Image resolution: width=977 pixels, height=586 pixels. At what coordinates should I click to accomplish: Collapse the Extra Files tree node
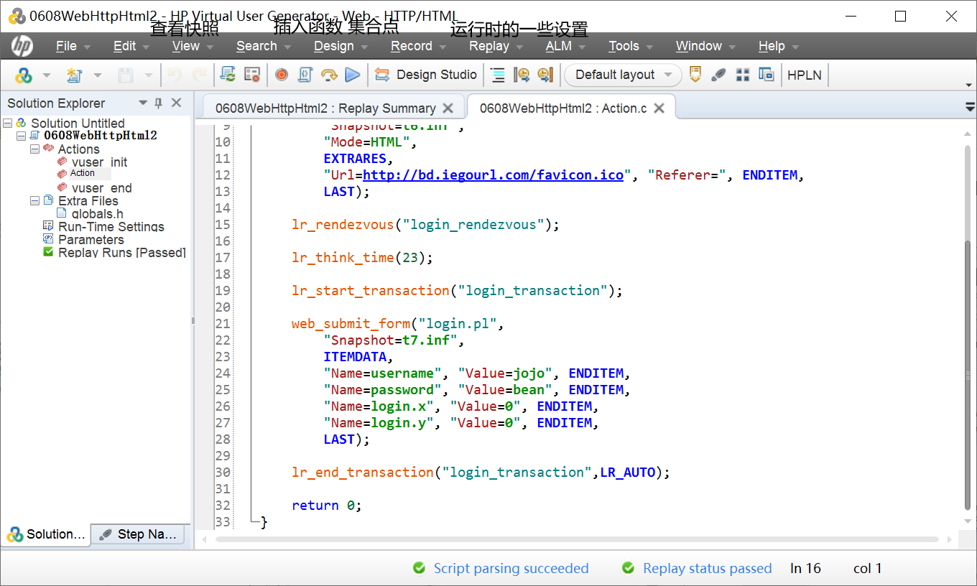click(34, 201)
